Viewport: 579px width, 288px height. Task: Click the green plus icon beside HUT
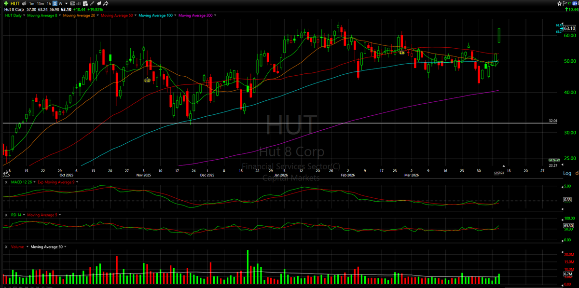[x=6, y=3]
